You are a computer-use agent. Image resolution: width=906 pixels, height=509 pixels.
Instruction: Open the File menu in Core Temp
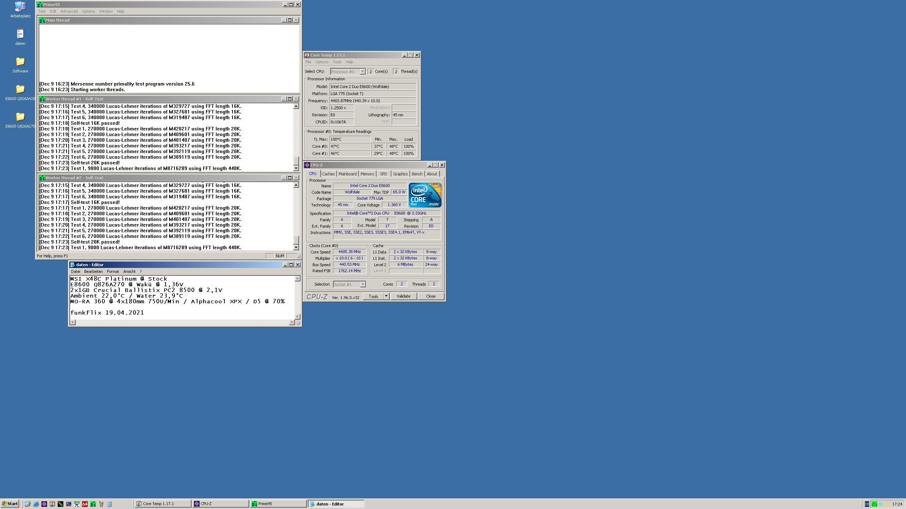click(308, 62)
